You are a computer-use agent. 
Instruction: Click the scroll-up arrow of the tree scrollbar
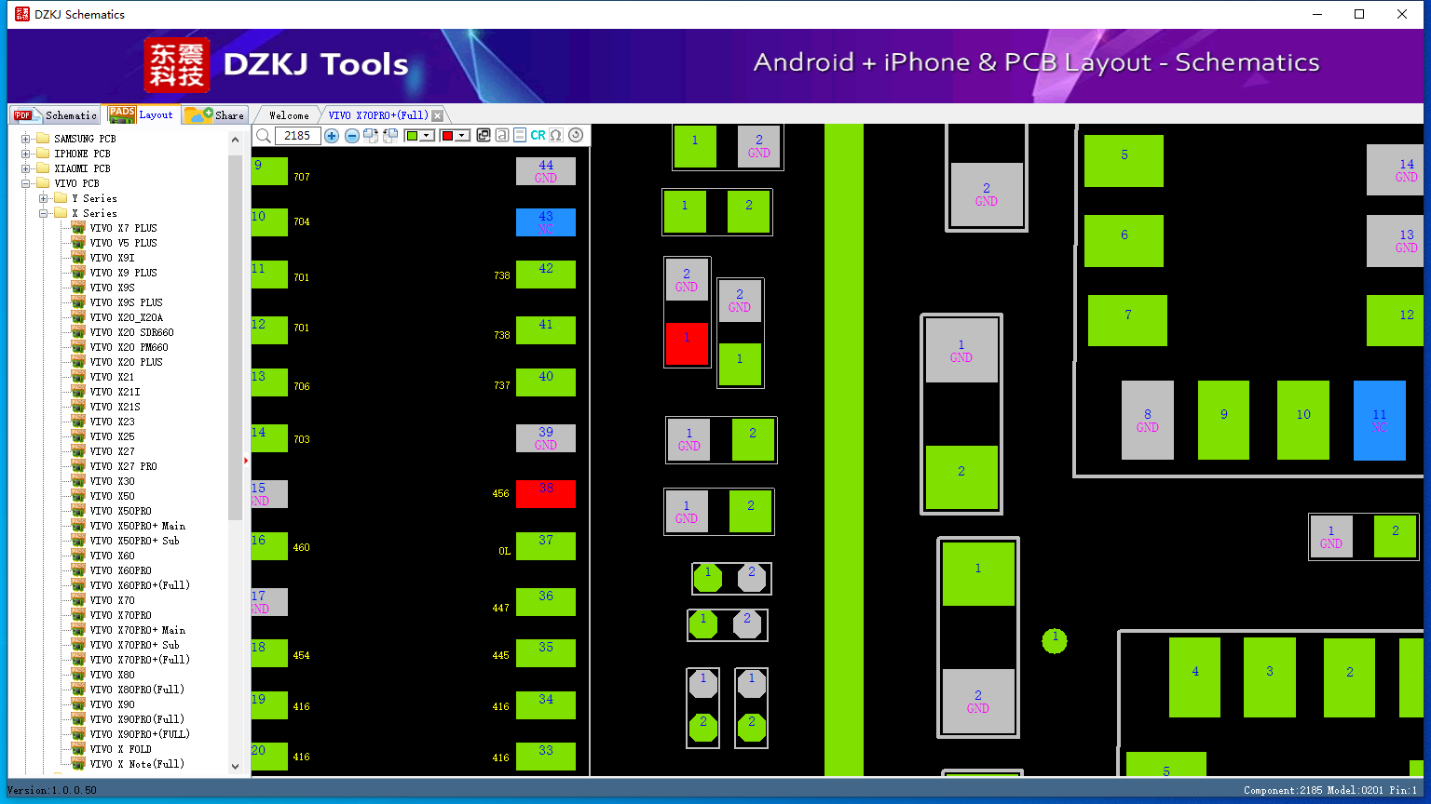(235, 140)
